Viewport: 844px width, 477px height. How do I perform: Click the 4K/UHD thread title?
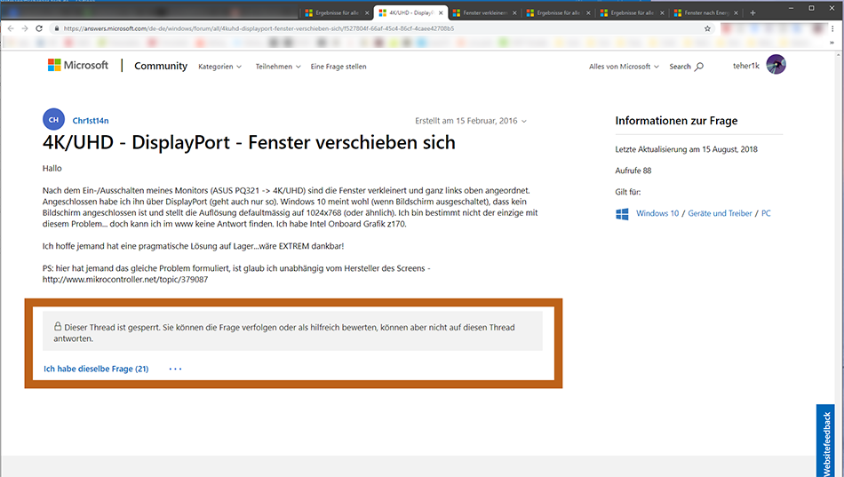pyautogui.click(x=249, y=143)
